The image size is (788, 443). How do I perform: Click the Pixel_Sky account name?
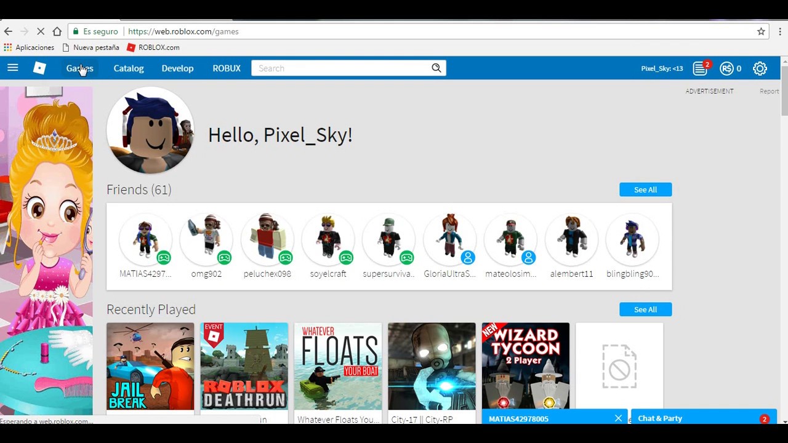pos(662,68)
